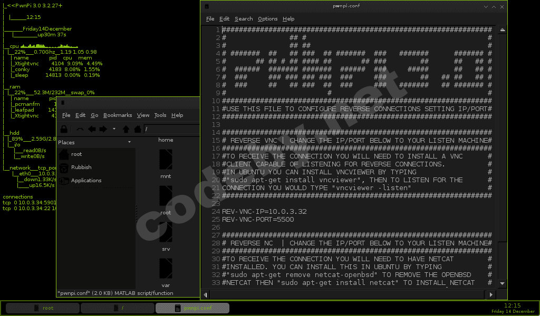Open Edit menu in pwnpi.conf editor
The width and height of the screenshot is (540, 316).
point(224,19)
